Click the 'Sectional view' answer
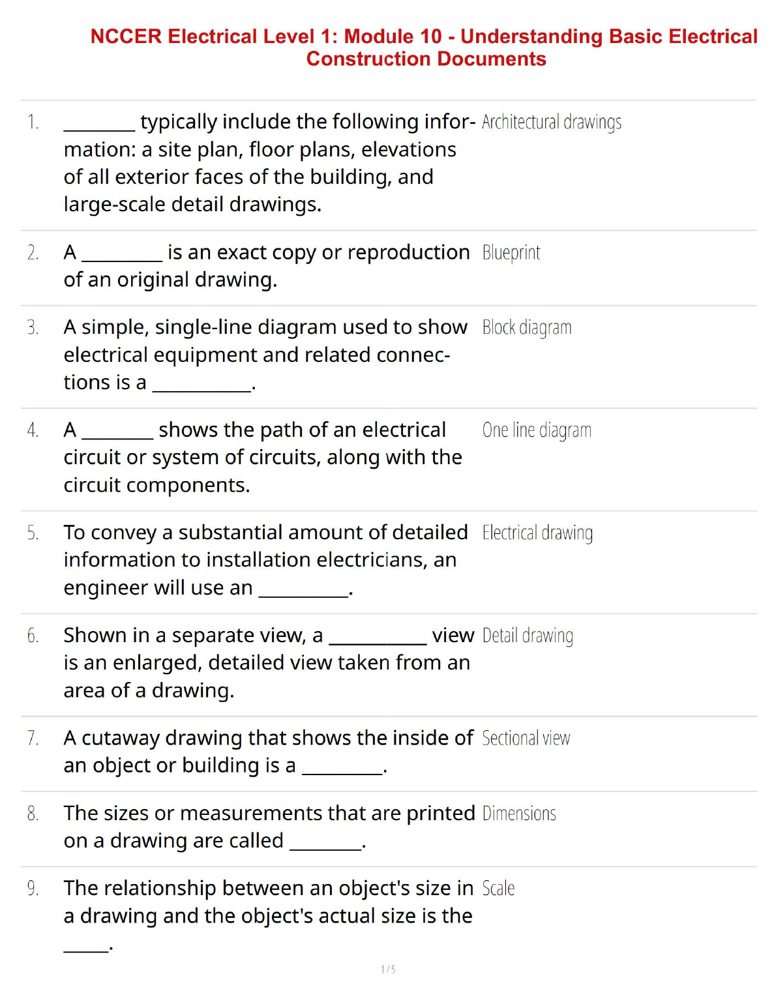This screenshot has width=776, height=1004. [526, 738]
